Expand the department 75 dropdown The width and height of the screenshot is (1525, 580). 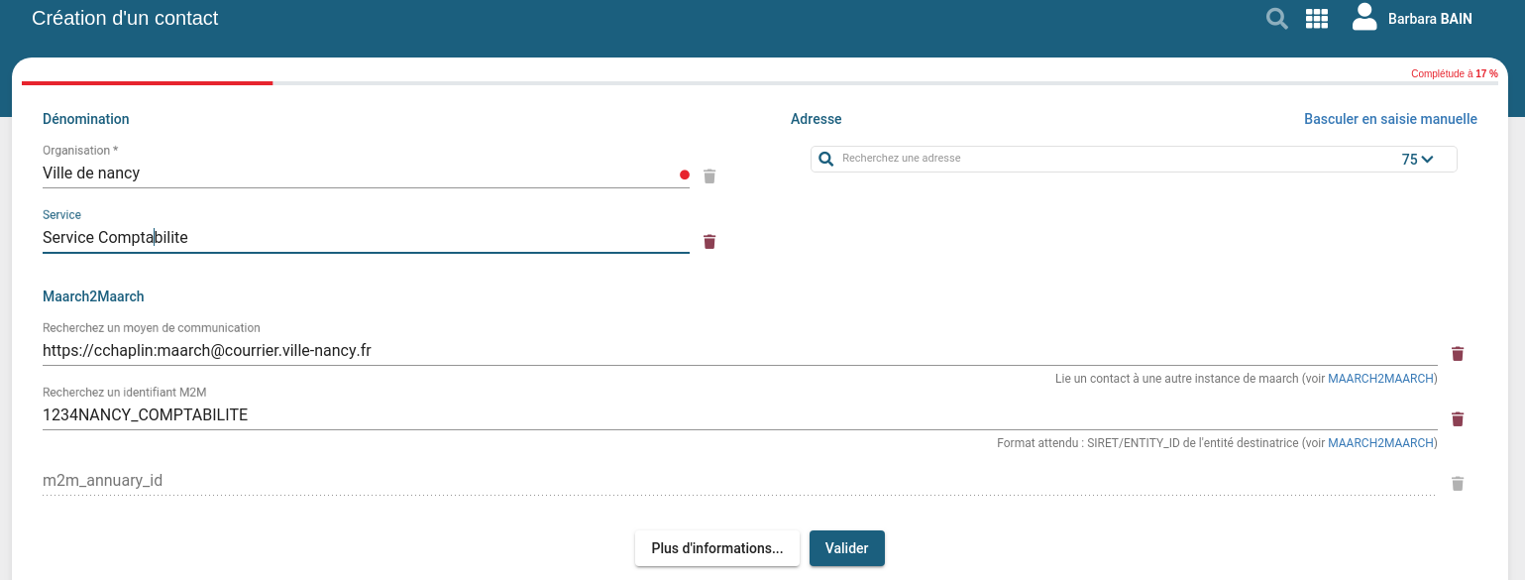[x=1418, y=160]
